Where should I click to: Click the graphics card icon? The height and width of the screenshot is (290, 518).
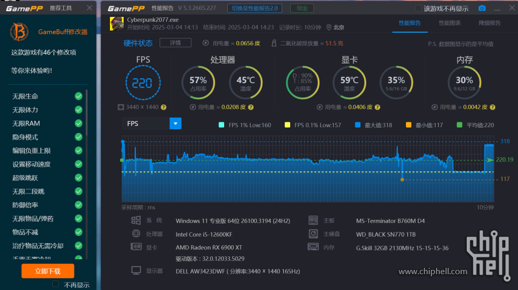[136, 247]
